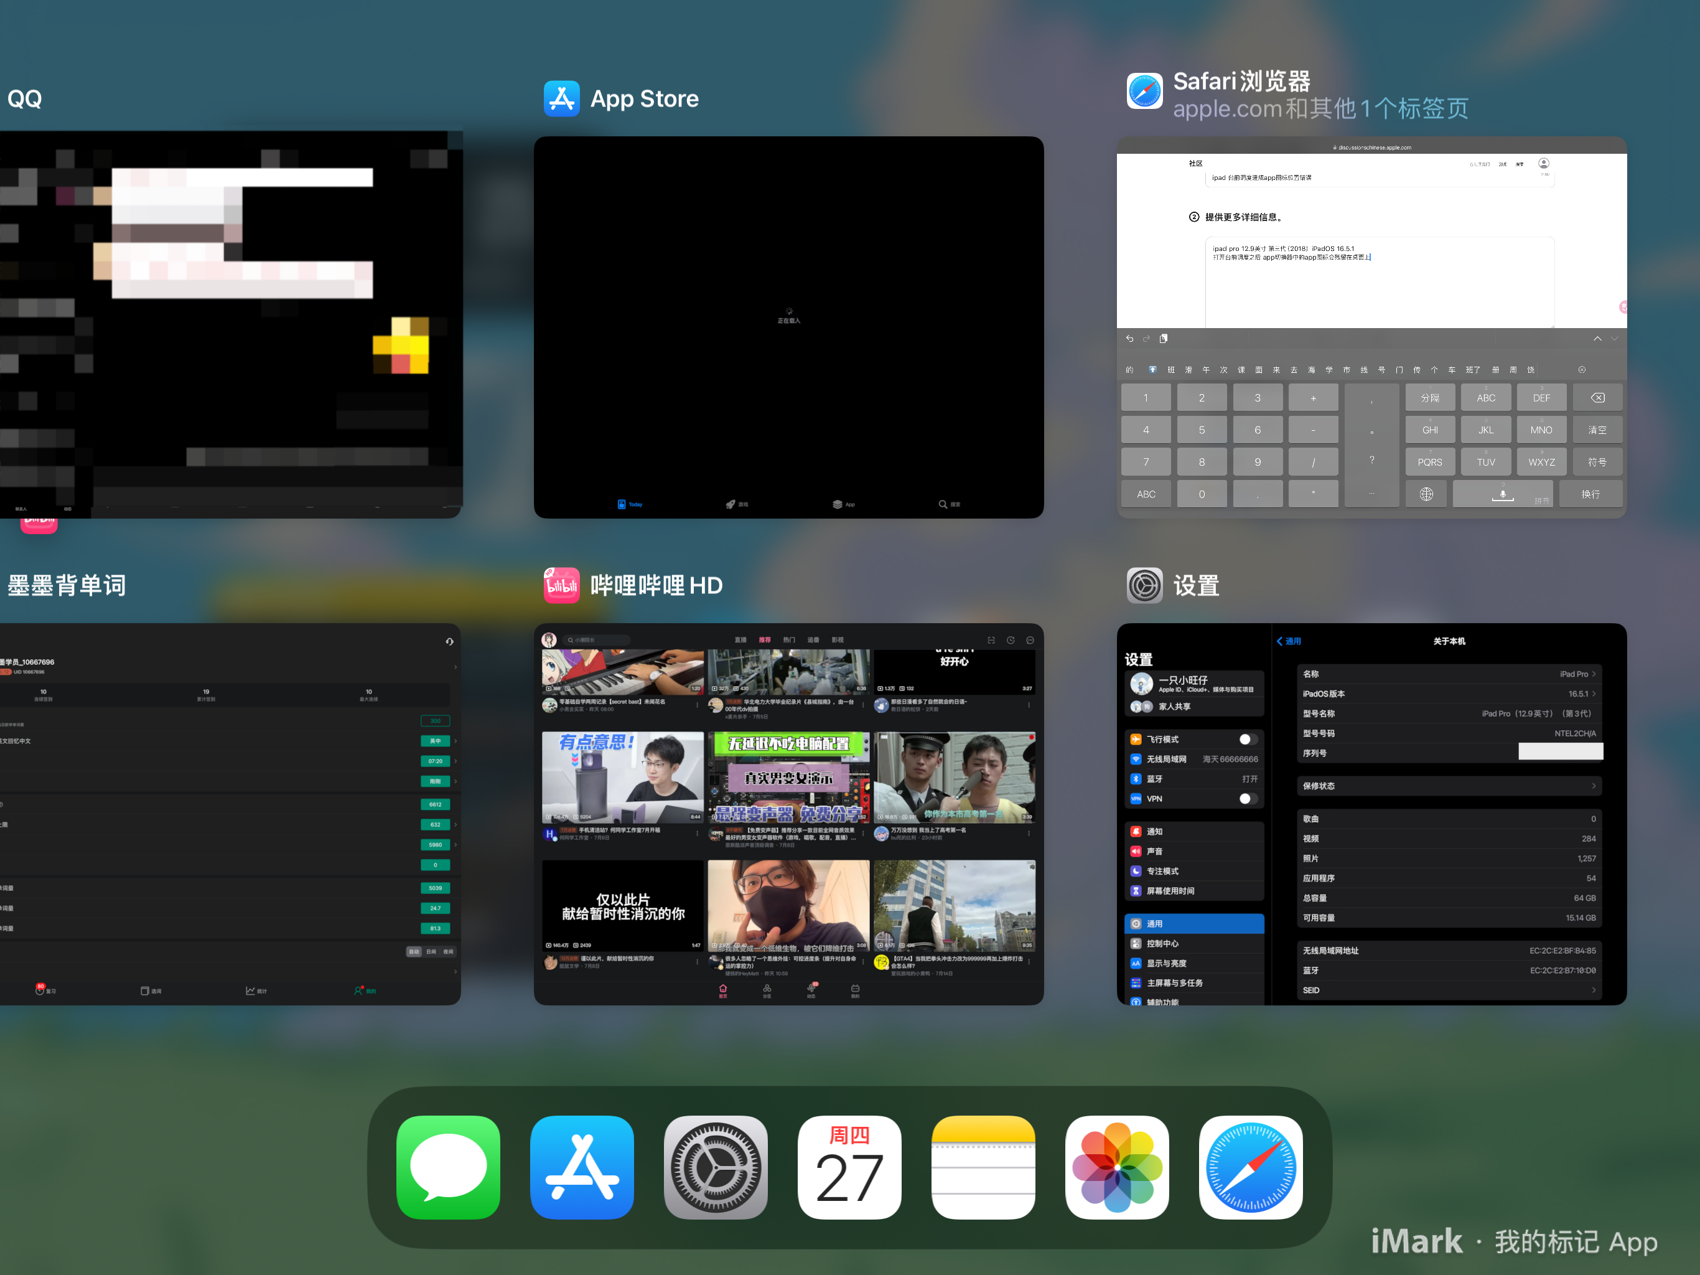Expand SEID row in About page
The image size is (1700, 1275).
[1593, 990]
